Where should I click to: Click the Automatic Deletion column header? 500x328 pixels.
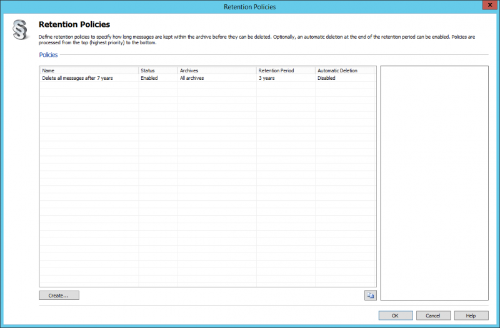[x=344, y=70]
